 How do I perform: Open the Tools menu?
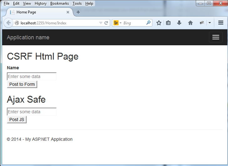77,3
